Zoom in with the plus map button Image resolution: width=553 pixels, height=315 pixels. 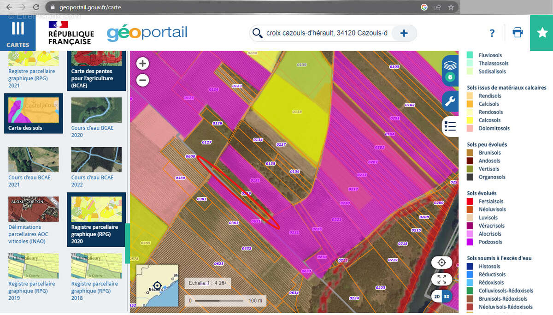click(x=143, y=64)
